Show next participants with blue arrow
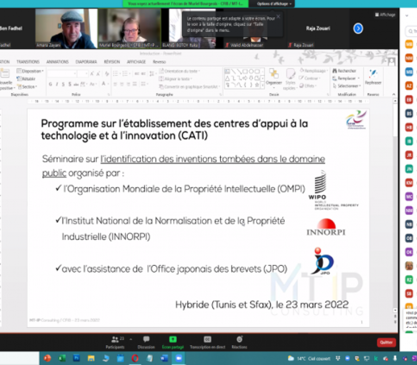 pos(358,29)
